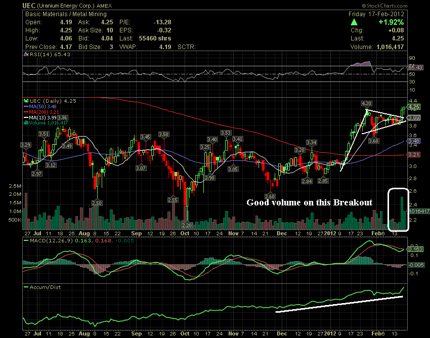
Task: Click the 3.48 MA(50) tag on the right axis
Action: [x=414, y=141]
